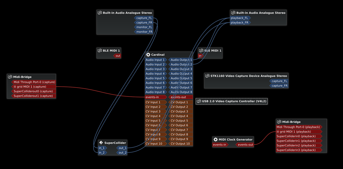Select the monitor_FR port

tap(144, 32)
